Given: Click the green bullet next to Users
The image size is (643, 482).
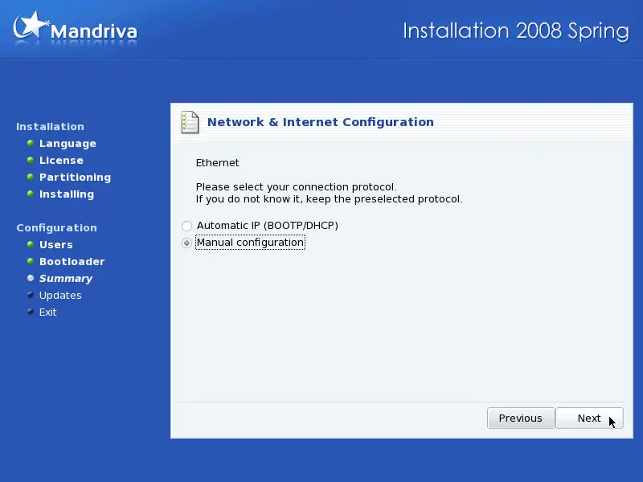Looking at the screenshot, I should 31,244.
